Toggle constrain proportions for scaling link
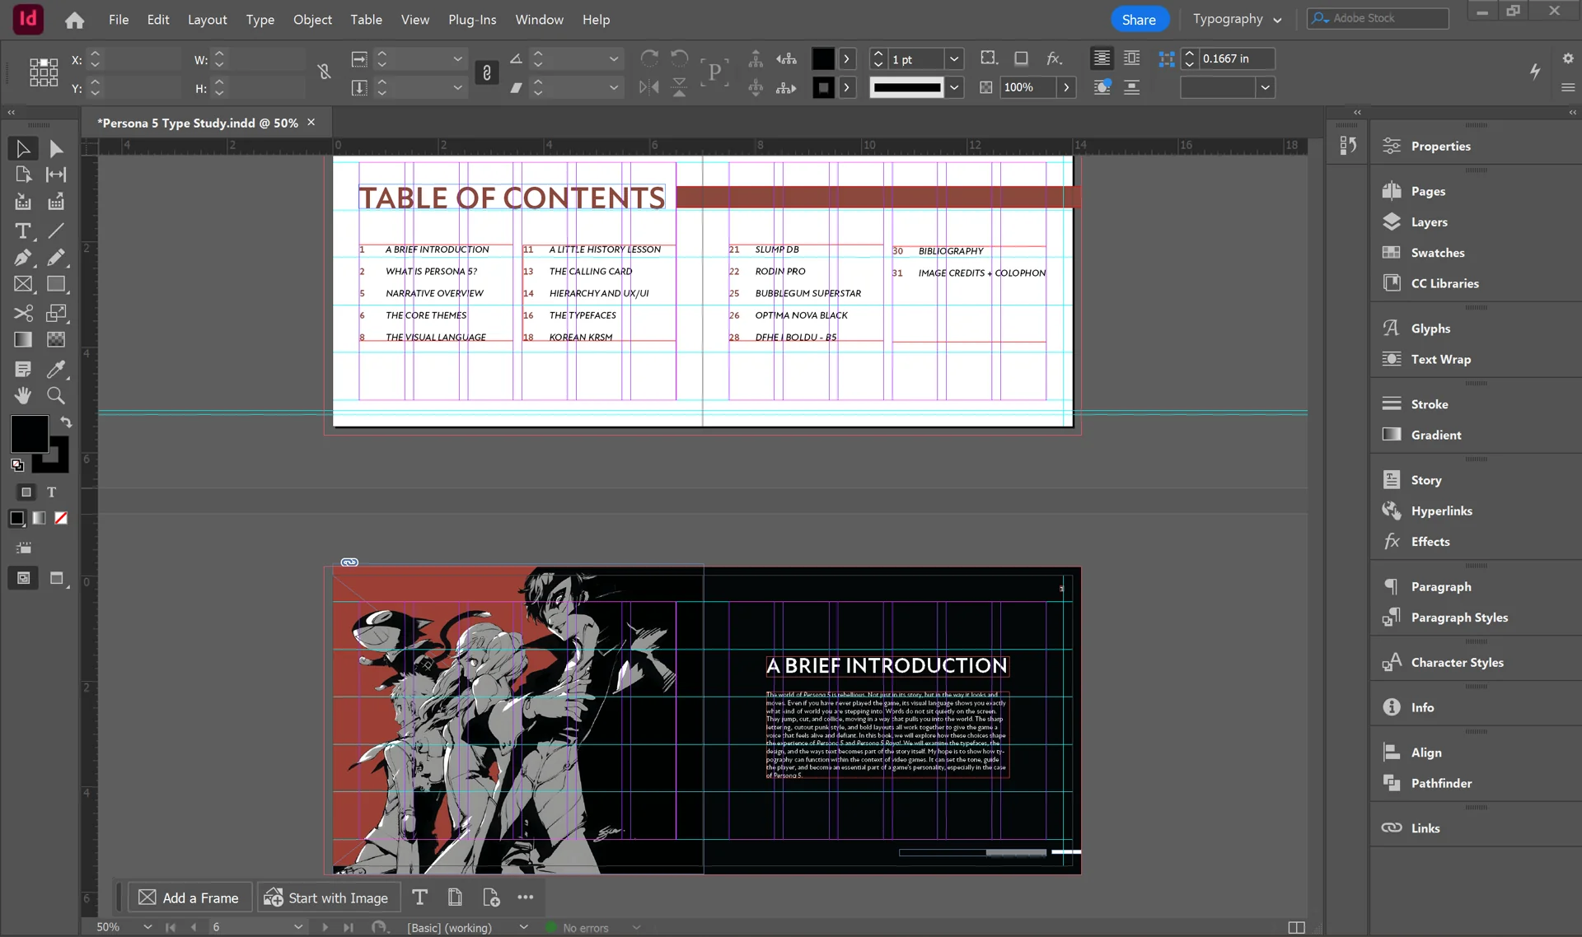 pyautogui.click(x=487, y=73)
